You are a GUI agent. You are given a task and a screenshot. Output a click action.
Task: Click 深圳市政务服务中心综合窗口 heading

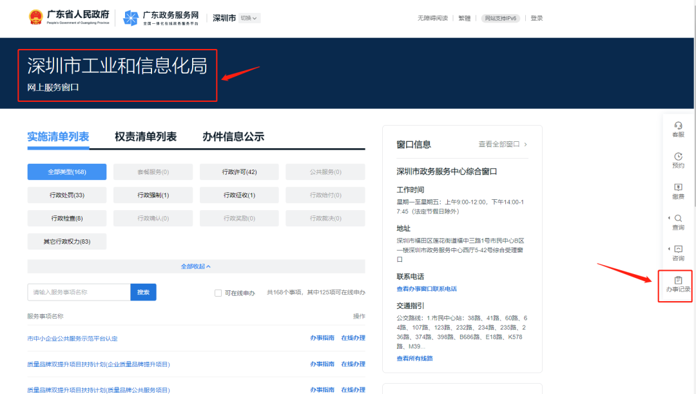click(x=447, y=172)
